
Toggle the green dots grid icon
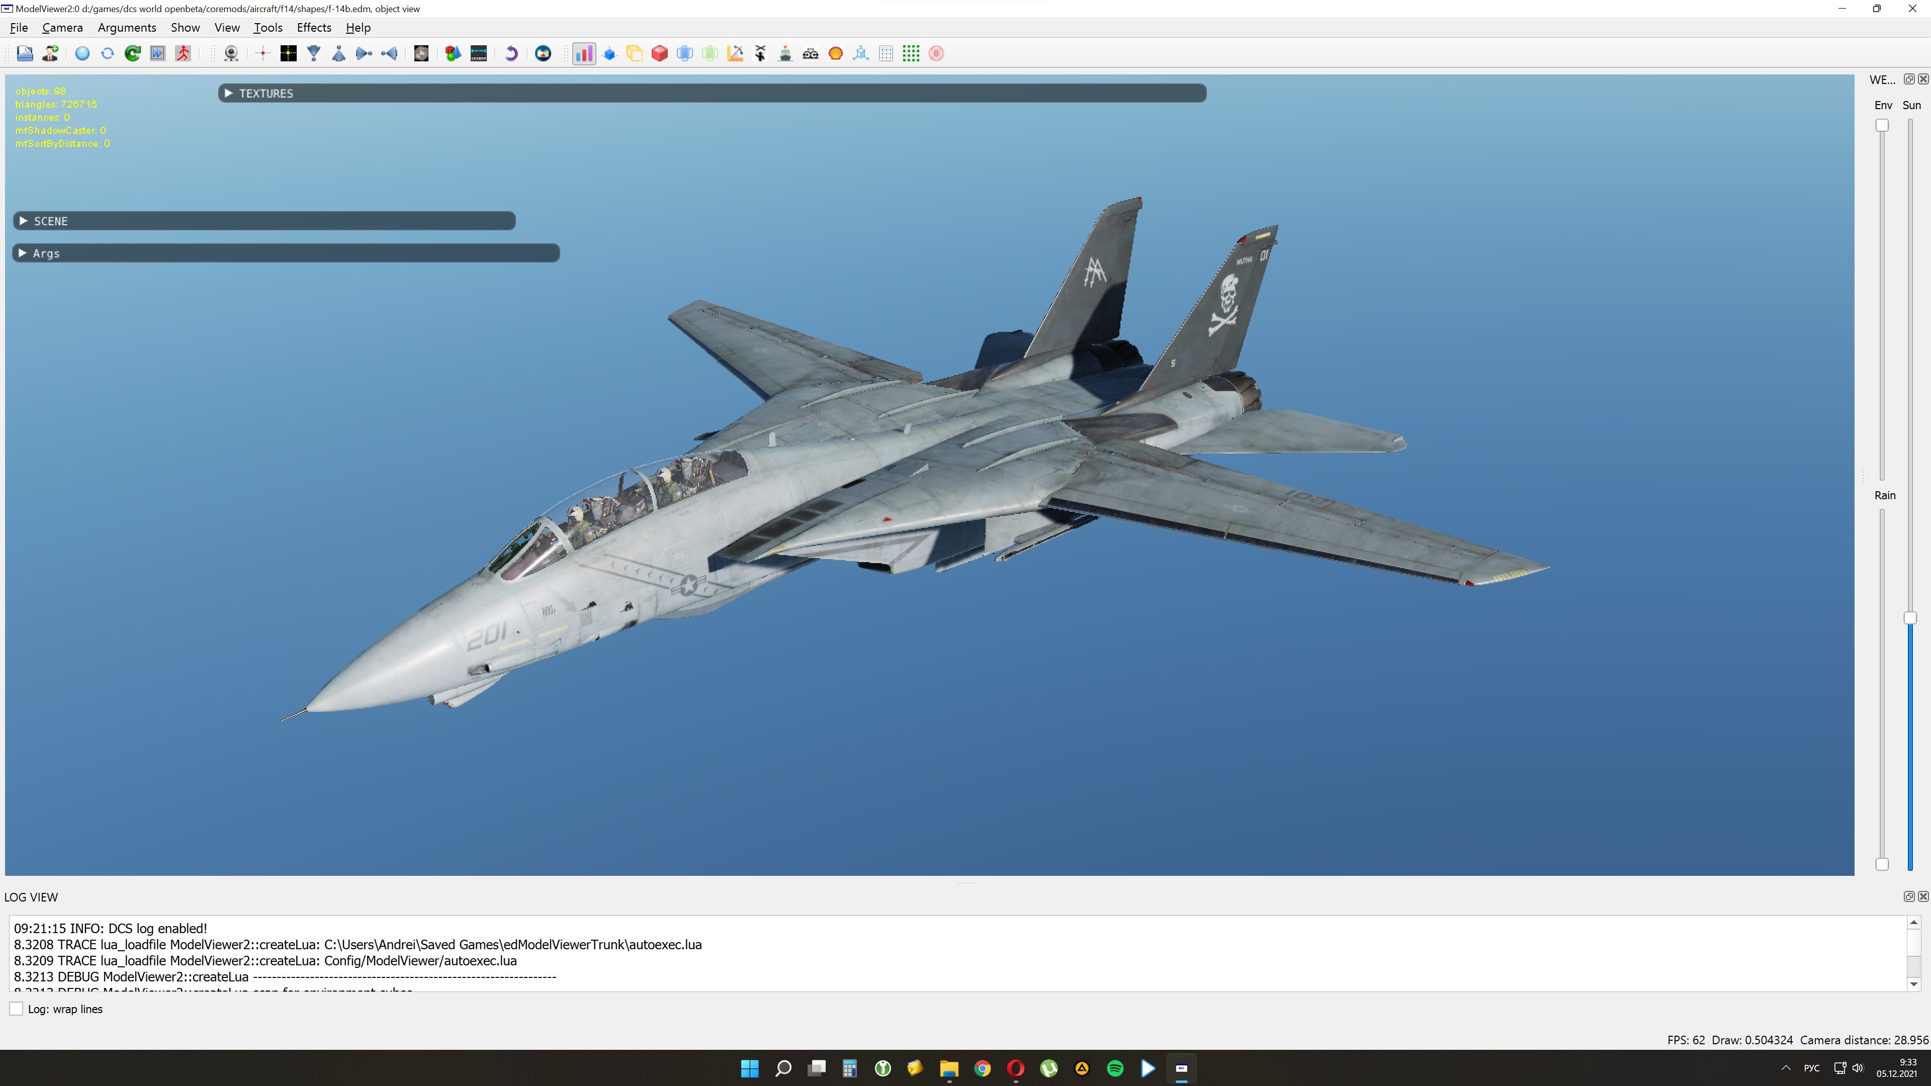(911, 53)
